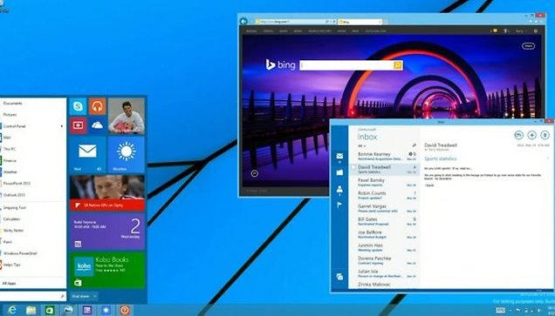
Task: Open This PC from Start menu
Action: point(10,149)
